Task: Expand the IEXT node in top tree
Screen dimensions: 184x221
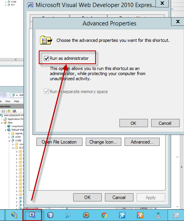Action: pos(5,5)
